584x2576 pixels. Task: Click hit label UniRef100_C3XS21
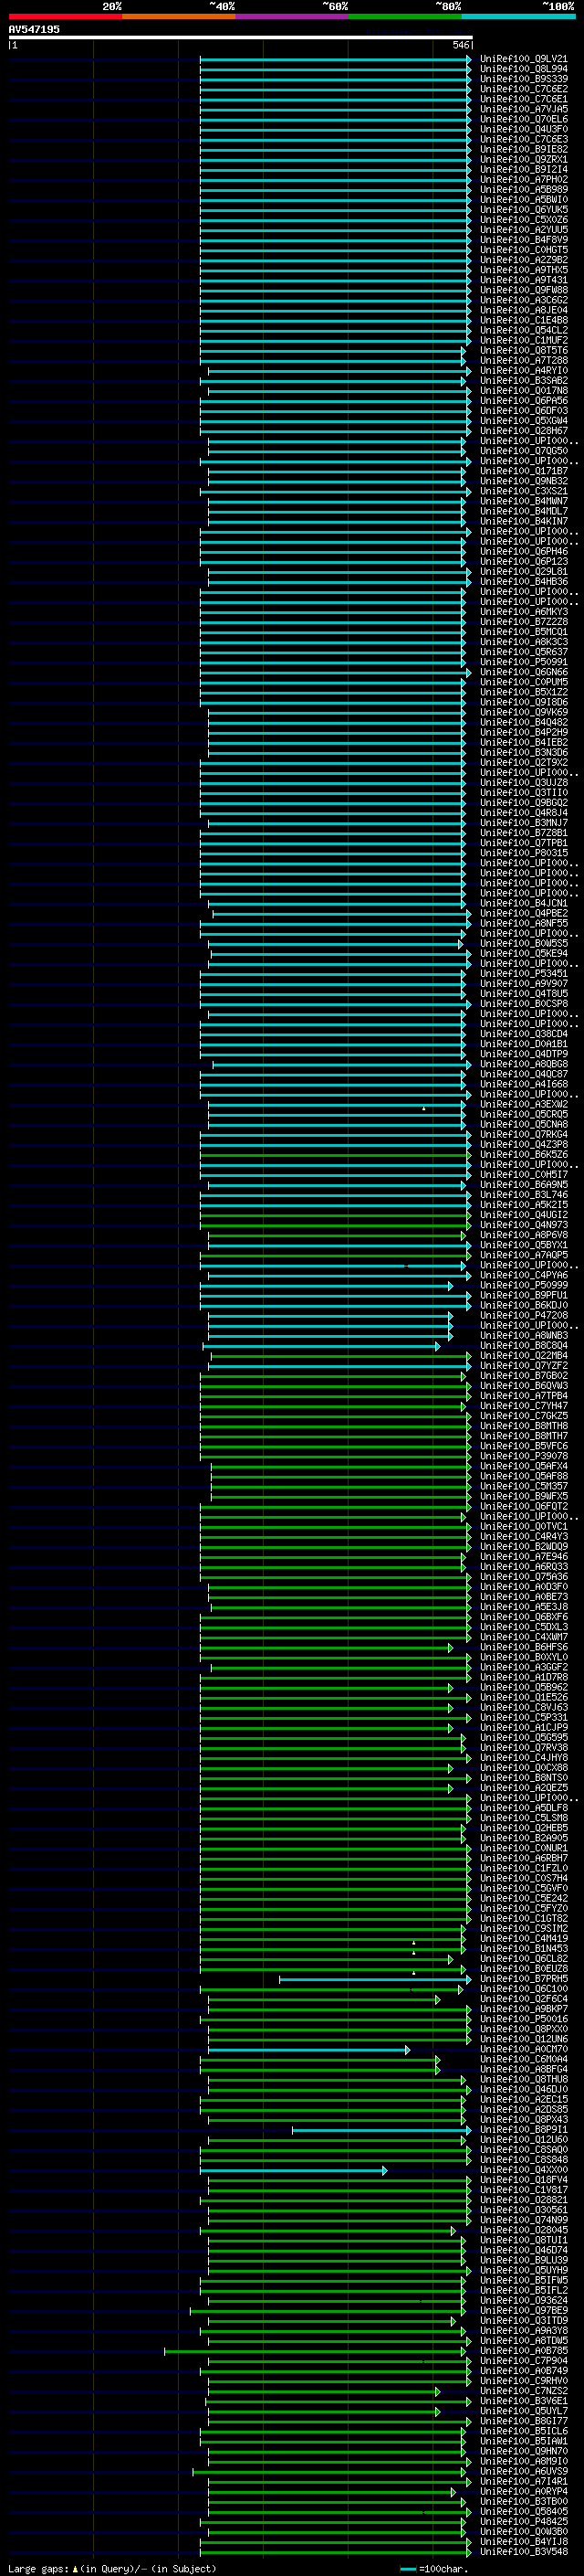[523, 491]
